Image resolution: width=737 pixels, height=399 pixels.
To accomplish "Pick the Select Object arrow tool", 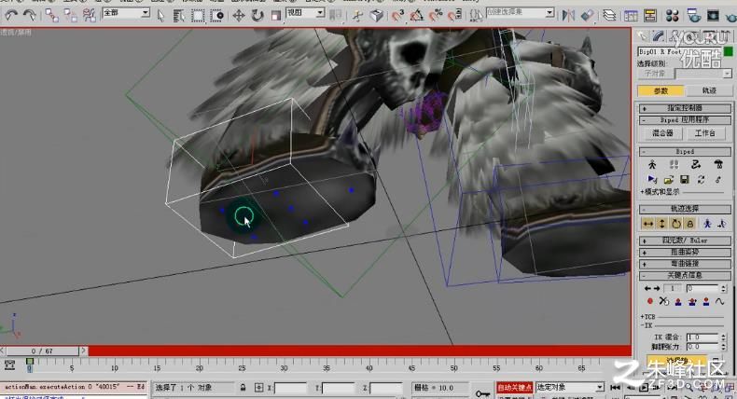I will pyautogui.click(x=160, y=16).
